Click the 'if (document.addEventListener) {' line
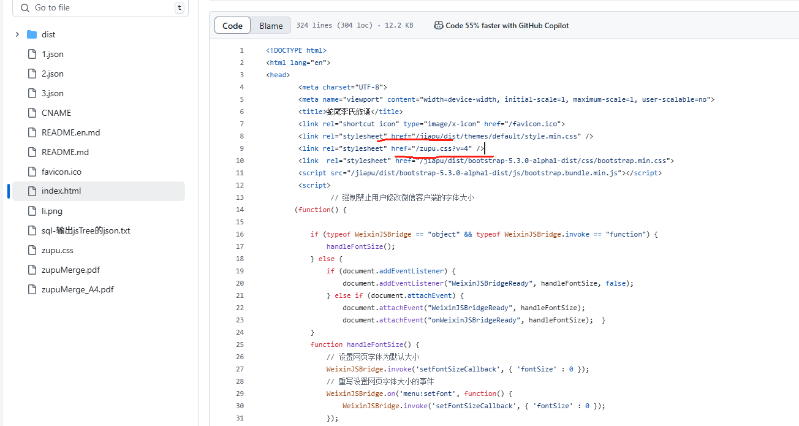This screenshot has width=799, height=426. [391, 271]
